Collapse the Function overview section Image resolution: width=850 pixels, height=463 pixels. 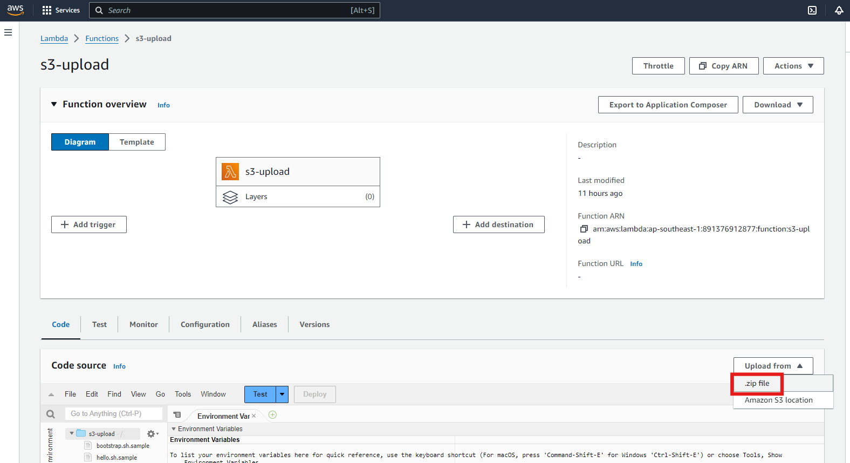54,104
